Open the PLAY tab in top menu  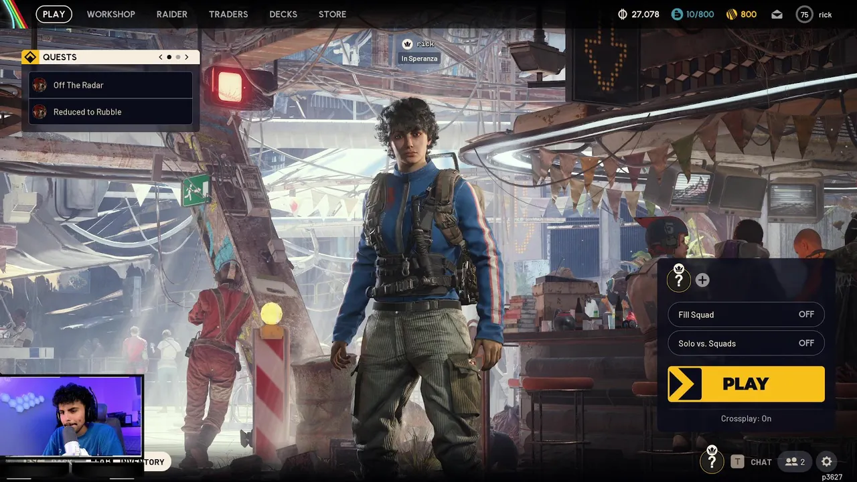(54, 14)
